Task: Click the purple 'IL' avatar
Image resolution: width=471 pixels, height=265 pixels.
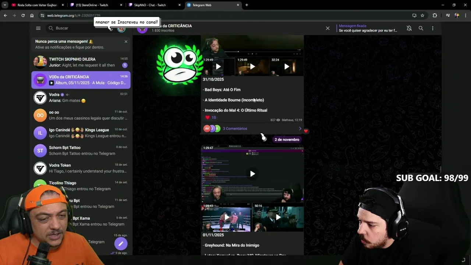Action: click(x=40, y=133)
